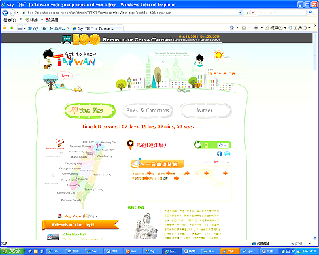Click the Print icon in command bar
Image resolution: width=319 pixels, height=255 pixels.
(256, 28)
